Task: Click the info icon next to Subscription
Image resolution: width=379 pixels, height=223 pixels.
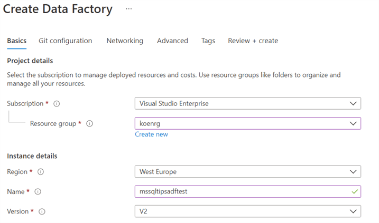Action: click(57, 104)
